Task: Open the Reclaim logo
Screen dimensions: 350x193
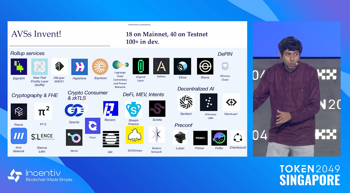Action: 110,108
